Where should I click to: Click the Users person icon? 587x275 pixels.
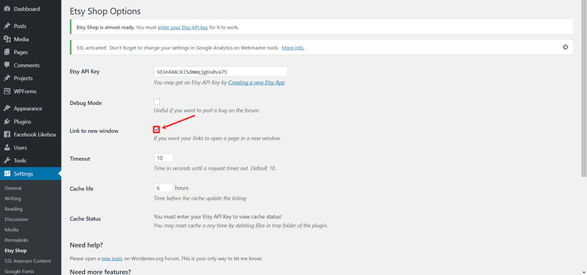(x=7, y=148)
